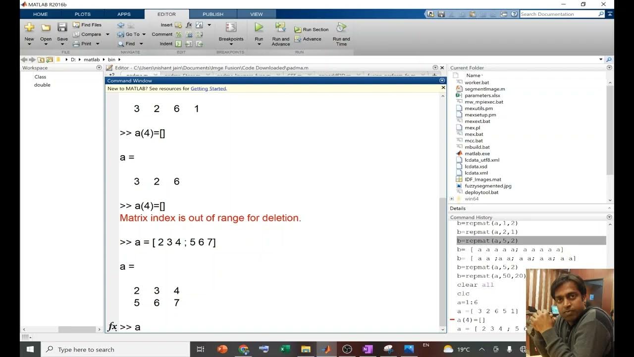634x357 pixels.
Task: Open the Help question mark icon
Action: pyautogui.click(x=514, y=14)
